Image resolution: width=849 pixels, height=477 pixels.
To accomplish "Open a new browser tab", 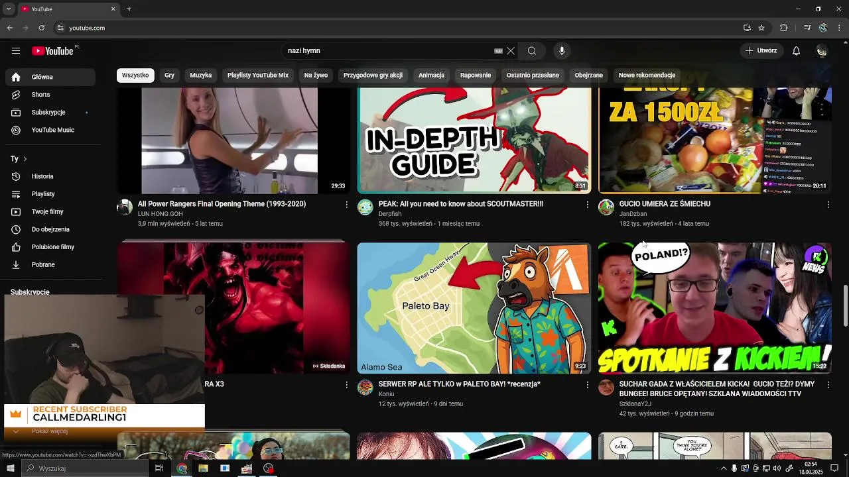I will click(x=129, y=9).
